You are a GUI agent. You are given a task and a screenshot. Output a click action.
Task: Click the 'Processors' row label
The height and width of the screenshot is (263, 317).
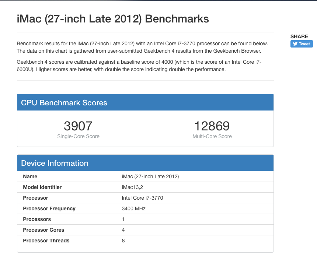coord(37,220)
